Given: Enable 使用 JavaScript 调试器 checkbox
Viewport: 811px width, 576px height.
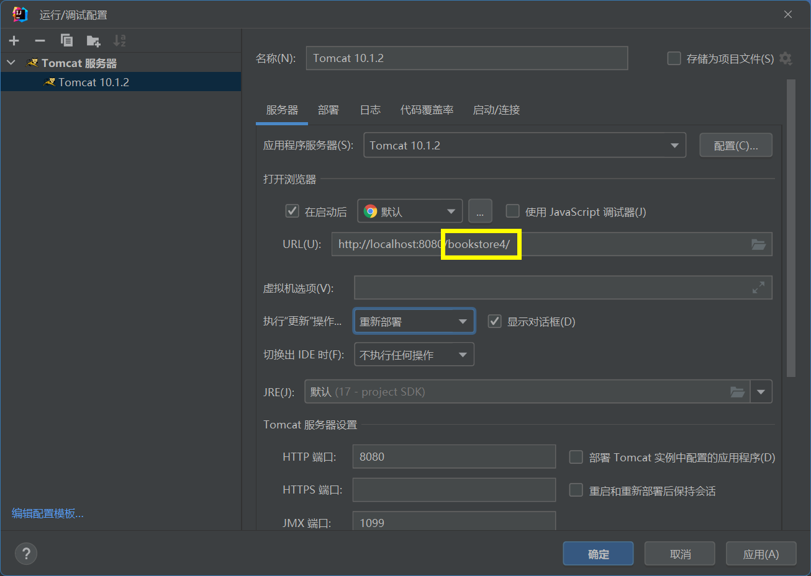Looking at the screenshot, I should pos(512,211).
